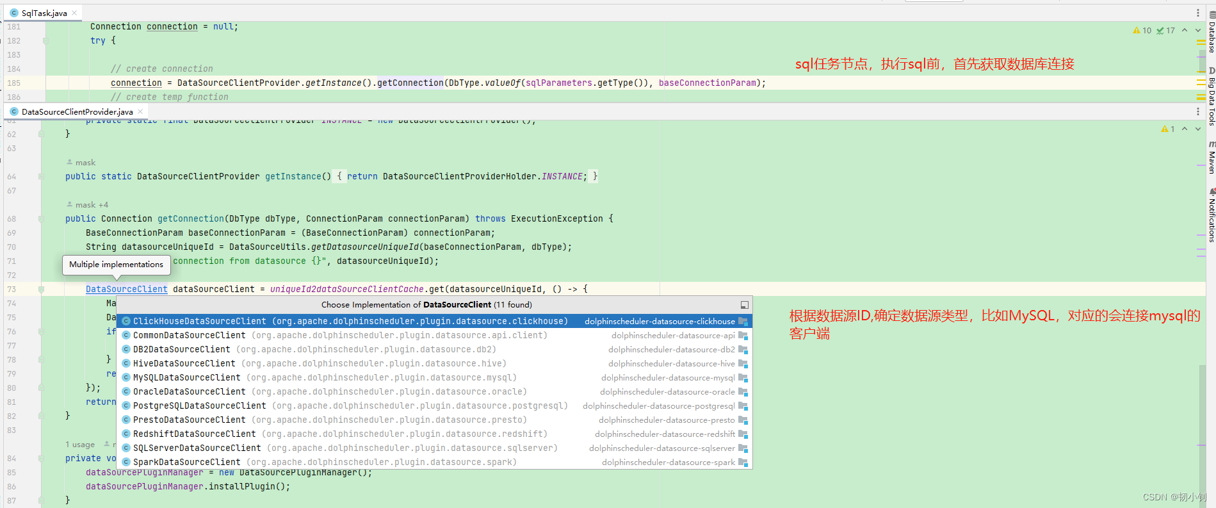This screenshot has width=1216, height=508.
Task: Open the Notifications panel
Action: pos(1211,215)
